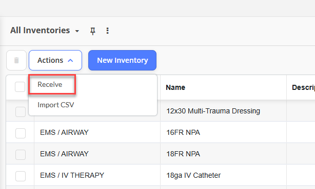
Task: Open the 16FR NPA inventory item
Action: 183,132
